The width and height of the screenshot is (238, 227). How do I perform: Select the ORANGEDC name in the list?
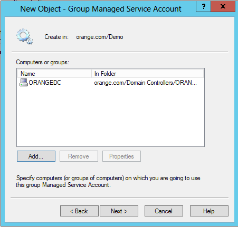(45, 83)
